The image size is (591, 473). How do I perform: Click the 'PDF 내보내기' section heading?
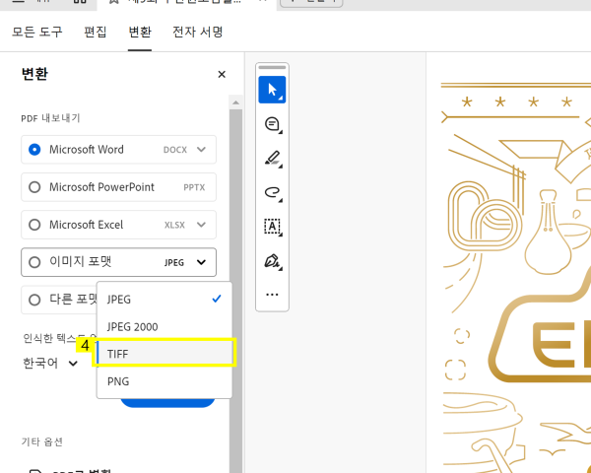pyautogui.click(x=50, y=118)
